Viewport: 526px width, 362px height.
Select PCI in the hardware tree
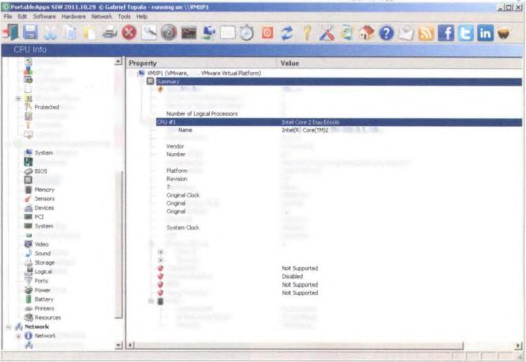tap(39, 217)
